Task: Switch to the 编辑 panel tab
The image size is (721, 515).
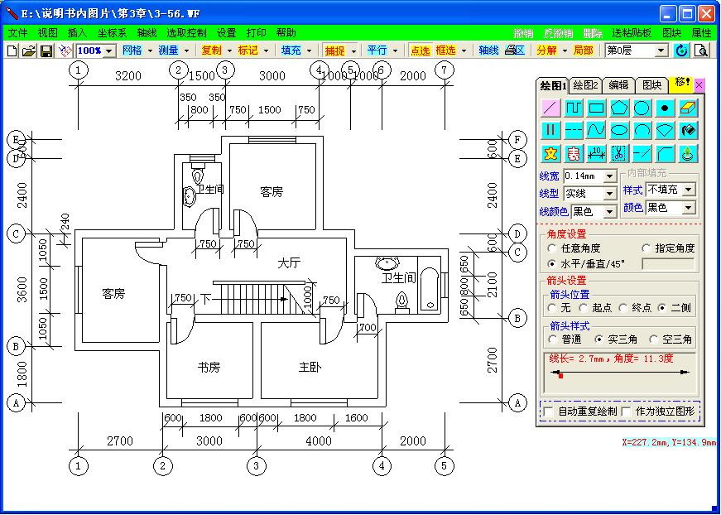Action: tap(618, 85)
